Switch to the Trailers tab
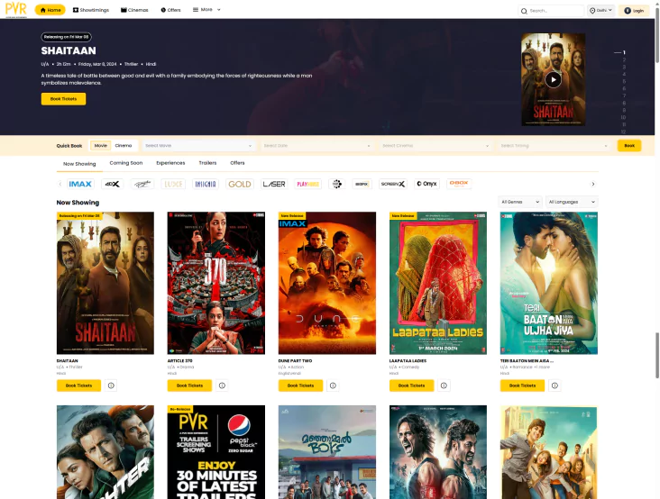The height and width of the screenshot is (499, 660). (x=207, y=163)
